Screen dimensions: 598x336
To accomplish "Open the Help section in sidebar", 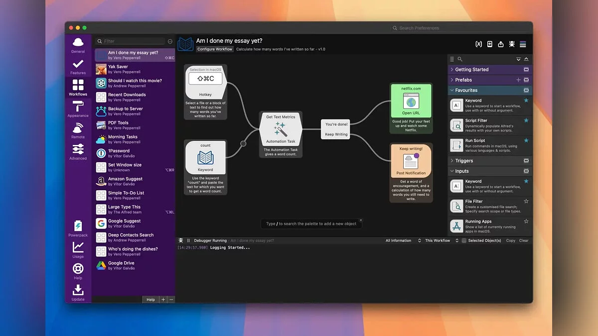I will pos(78,271).
